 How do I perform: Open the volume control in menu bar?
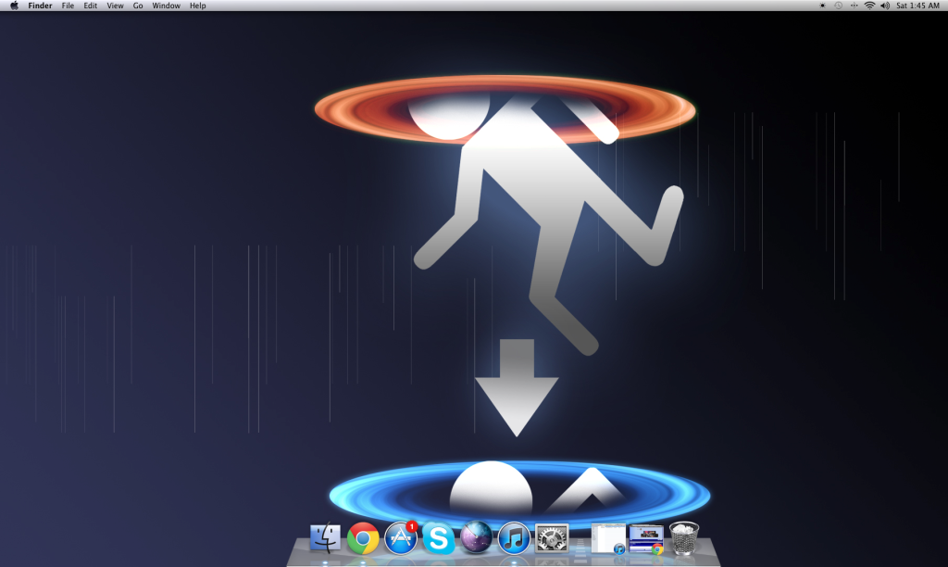[885, 6]
